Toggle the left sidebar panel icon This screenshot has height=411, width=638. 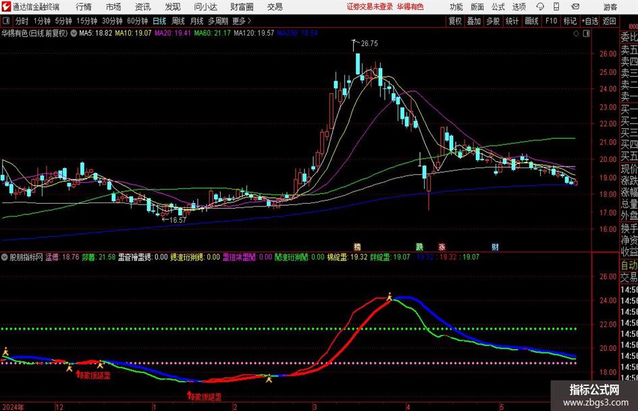pyautogui.click(x=6, y=21)
